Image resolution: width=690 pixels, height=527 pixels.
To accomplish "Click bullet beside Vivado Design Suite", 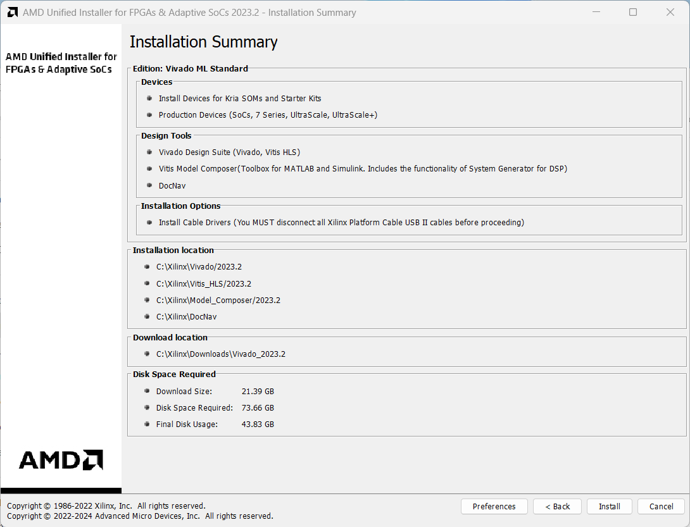I will point(149,152).
